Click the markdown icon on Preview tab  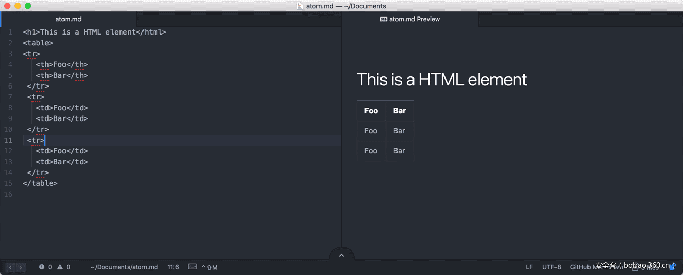coord(384,19)
